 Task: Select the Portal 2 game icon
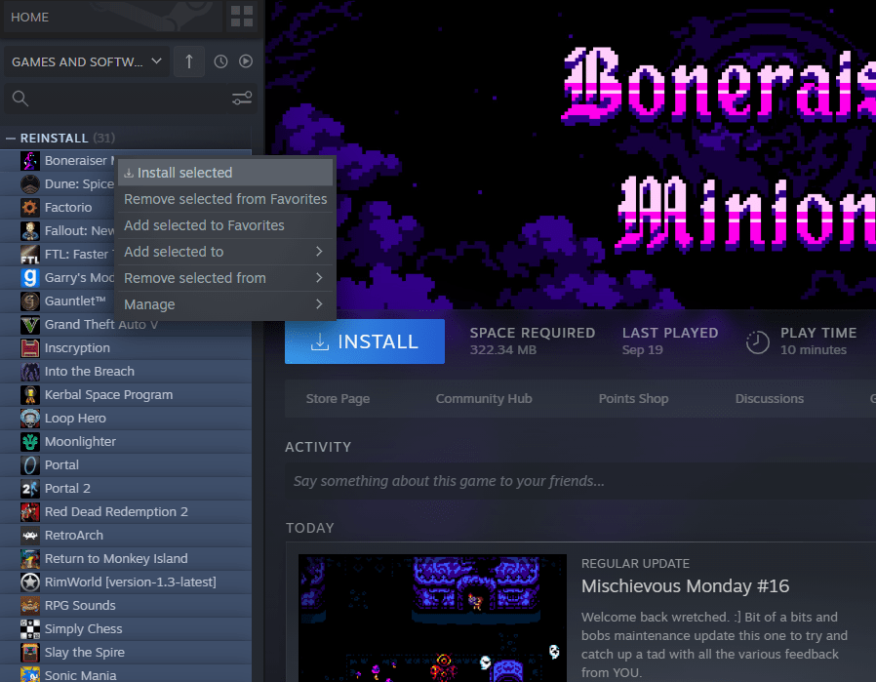pos(29,489)
